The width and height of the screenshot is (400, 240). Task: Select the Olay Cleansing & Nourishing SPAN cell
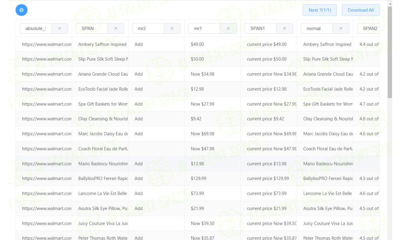[100, 119]
